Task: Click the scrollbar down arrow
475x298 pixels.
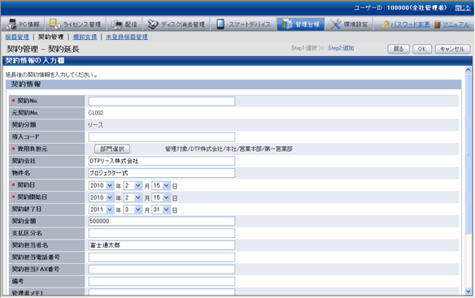Action: point(468,292)
